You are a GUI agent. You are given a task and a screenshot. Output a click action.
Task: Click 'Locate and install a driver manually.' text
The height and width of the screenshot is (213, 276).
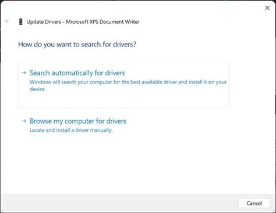click(71, 130)
